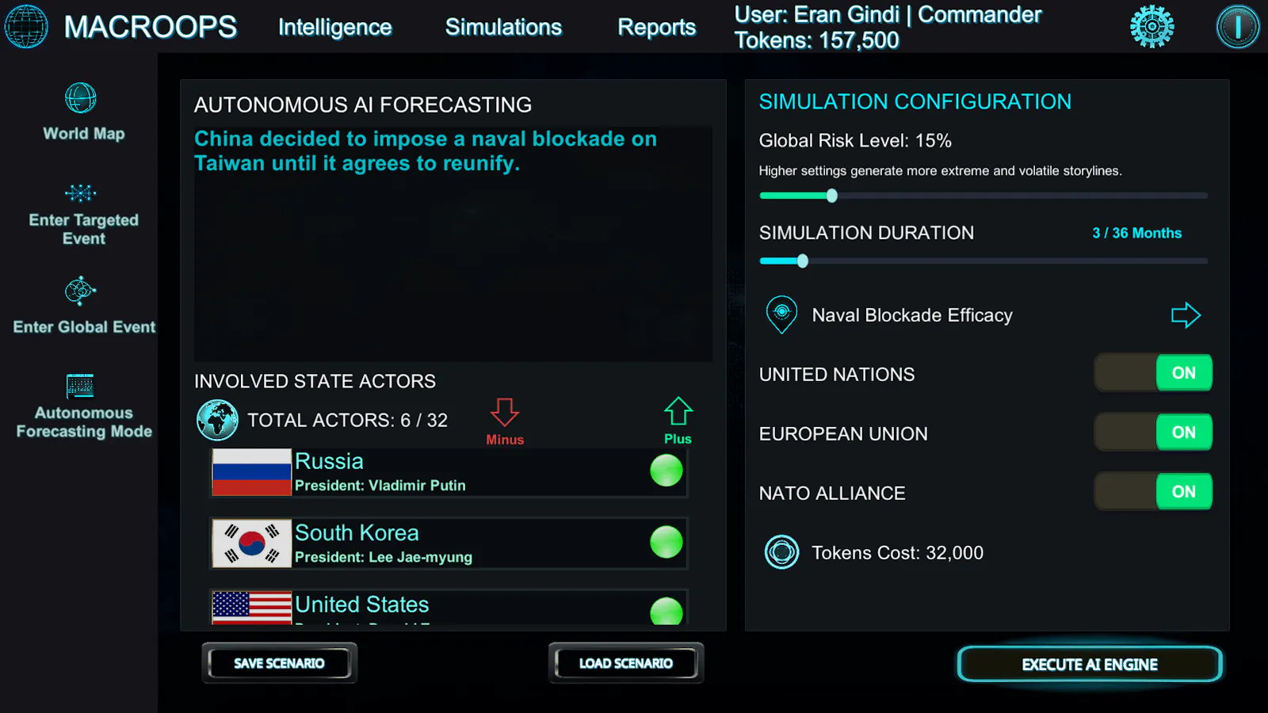Click the South Korea flag
1268x713 pixels.
click(x=252, y=543)
